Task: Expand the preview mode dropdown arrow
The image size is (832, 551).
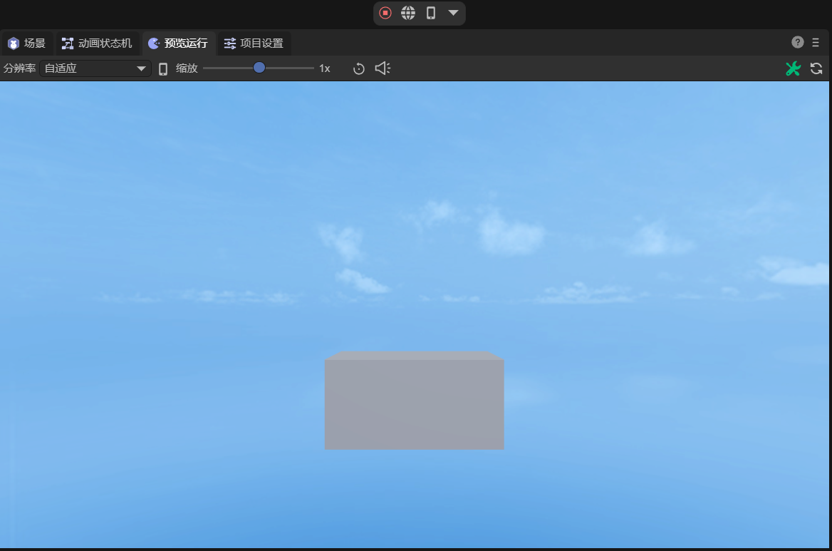Action: click(453, 13)
